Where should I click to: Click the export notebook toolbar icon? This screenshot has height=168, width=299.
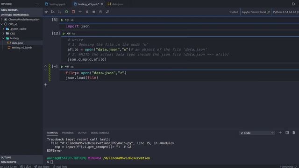107,12
